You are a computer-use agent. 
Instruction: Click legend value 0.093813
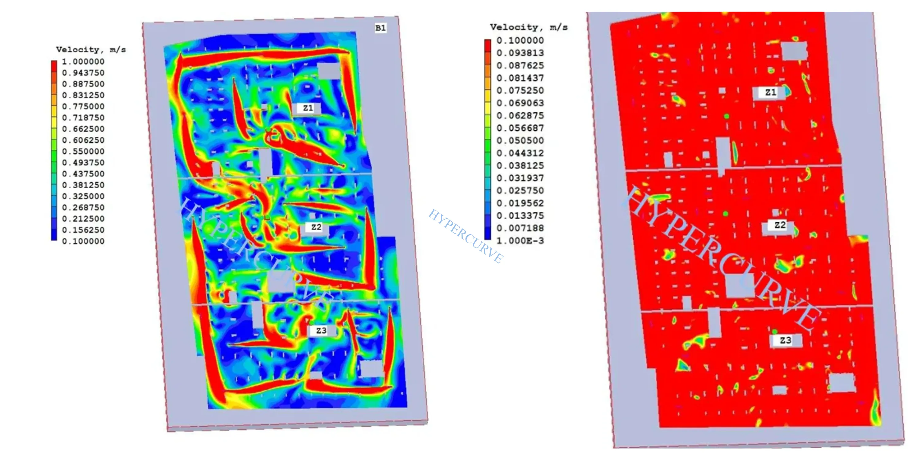point(520,53)
